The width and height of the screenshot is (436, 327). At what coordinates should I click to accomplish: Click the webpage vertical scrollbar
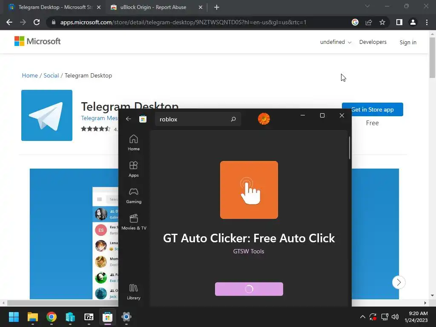[432, 57]
